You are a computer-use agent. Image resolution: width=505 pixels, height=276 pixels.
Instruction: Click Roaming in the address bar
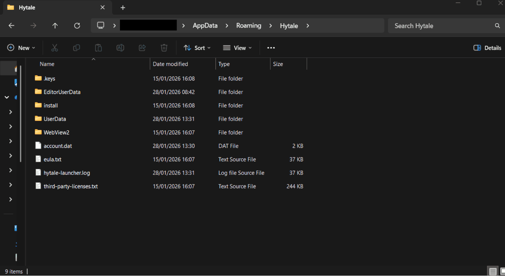click(x=249, y=26)
